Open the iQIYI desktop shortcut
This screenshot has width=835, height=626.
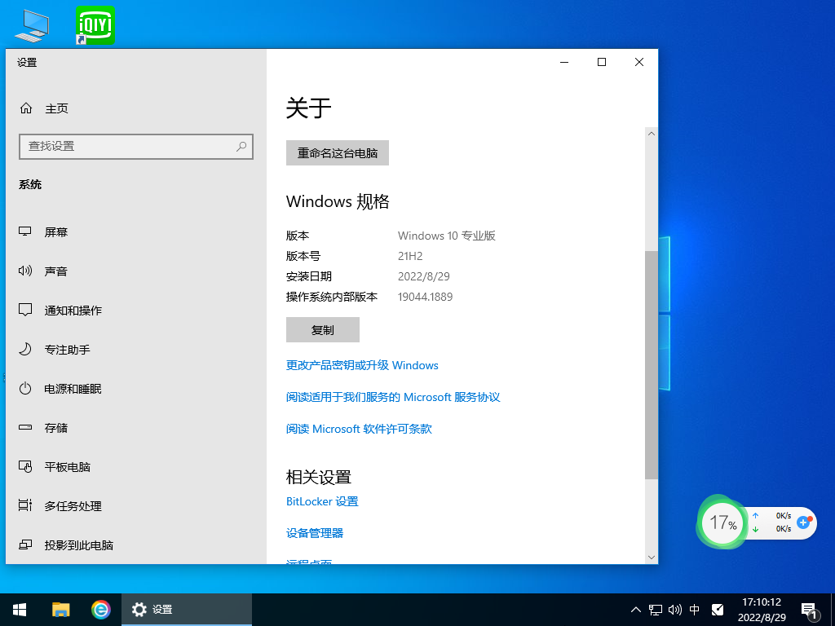(95, 25)
